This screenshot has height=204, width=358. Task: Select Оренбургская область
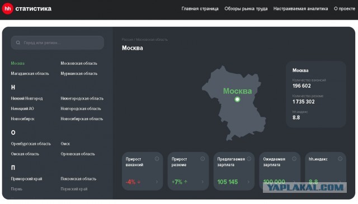pyautogui.click(x=31, y=144)
